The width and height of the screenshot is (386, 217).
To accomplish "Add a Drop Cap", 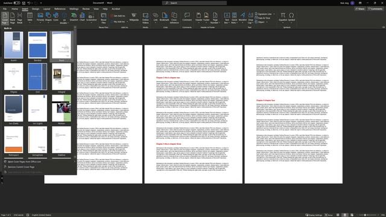I will click(x=251, y=18).
